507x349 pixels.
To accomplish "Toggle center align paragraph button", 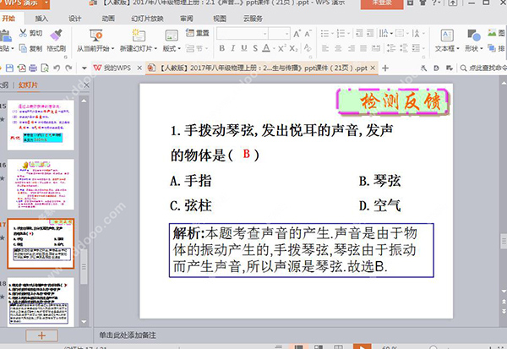I will pyautogui.click(x=338, y=48).
